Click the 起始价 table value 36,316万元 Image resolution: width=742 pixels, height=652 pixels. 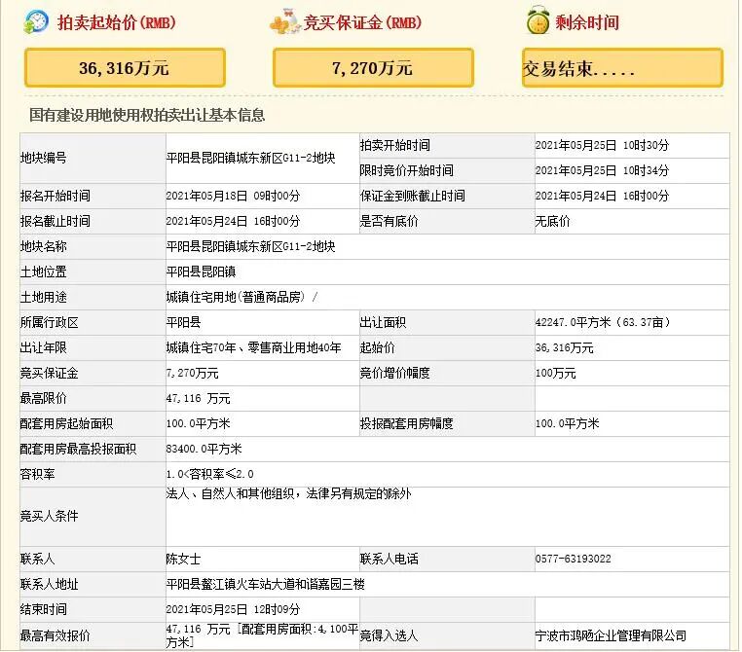coord(564,348)
